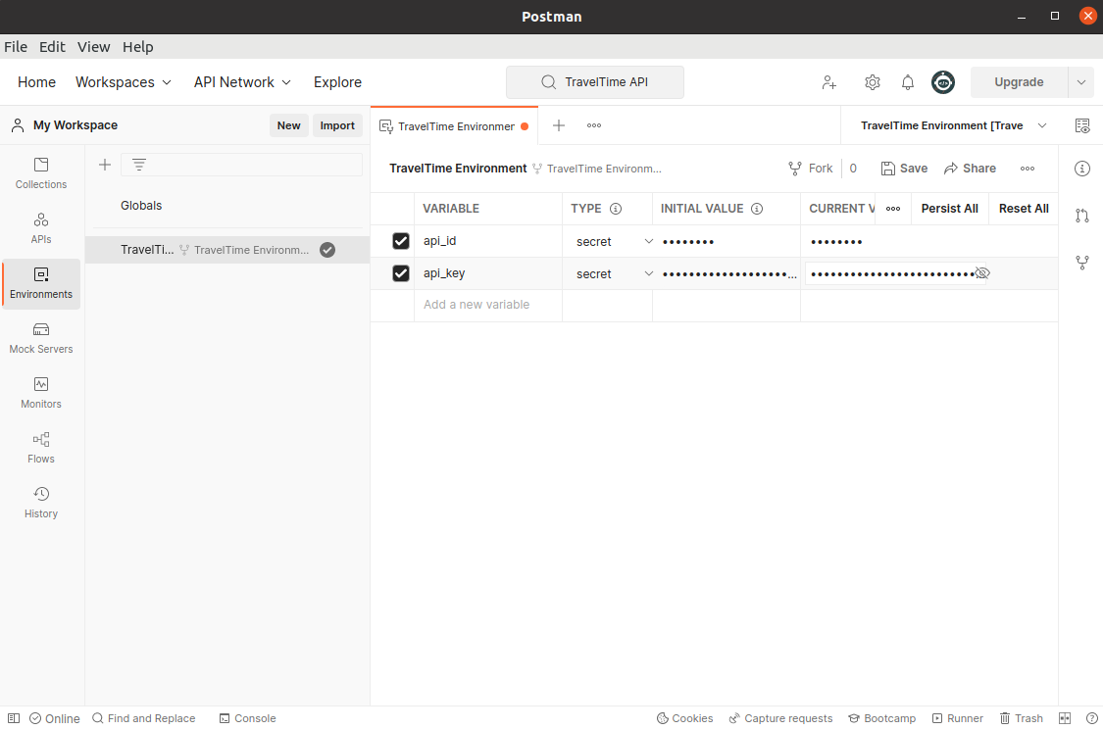This screenshot has width=1103, height=730.
Task: Open the Runner from status bar
Action: (958, 717)
